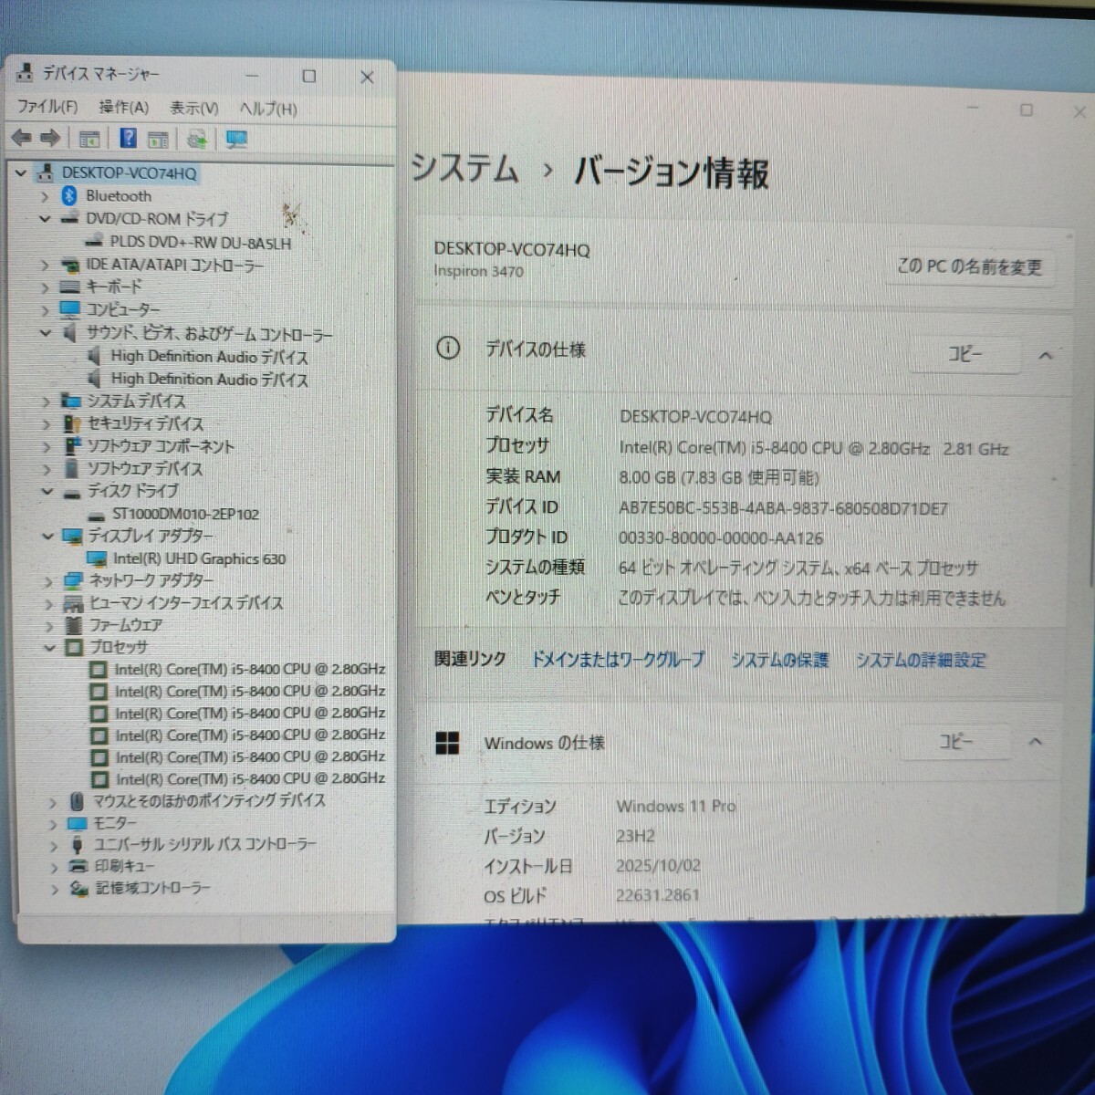Click コピー button for デバイスの仕様
The width and height of the screenshot is (1095, 1095).
click(x=965, y=354)
